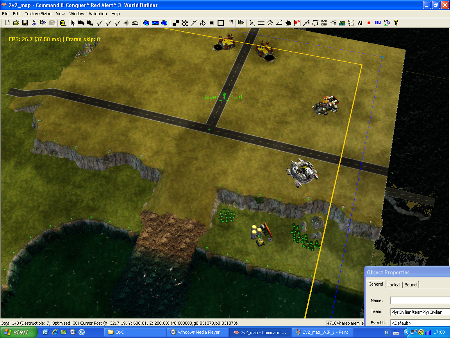Select the white walker unit near the road
This screenshot has height=338, width=450.
tap(302, 173)
